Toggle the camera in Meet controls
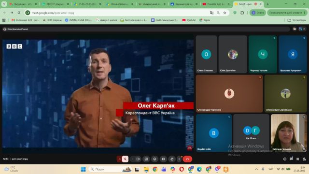This screenshot has width=309, height=174. click(x=138, y=159)
